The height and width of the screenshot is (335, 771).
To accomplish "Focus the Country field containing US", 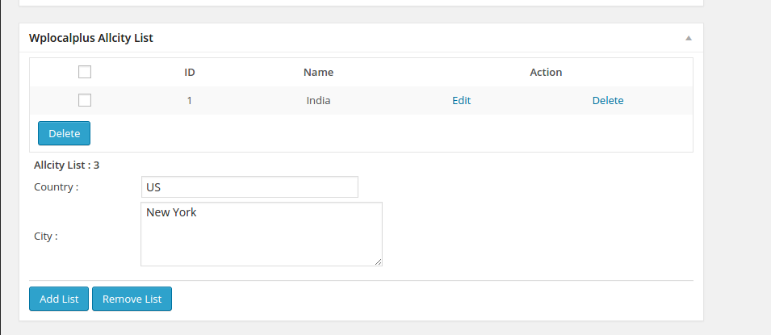I will (249, 187).
